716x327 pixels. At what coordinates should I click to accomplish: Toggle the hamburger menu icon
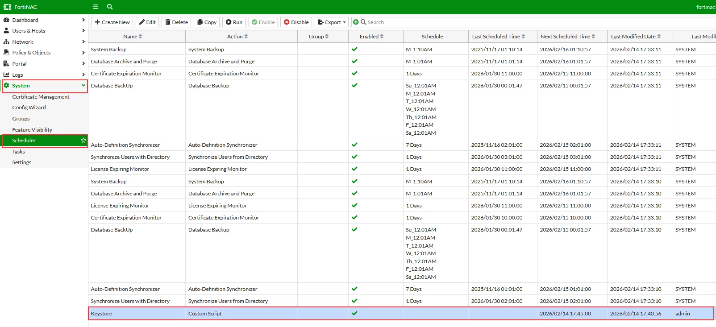tap(96, 7)
